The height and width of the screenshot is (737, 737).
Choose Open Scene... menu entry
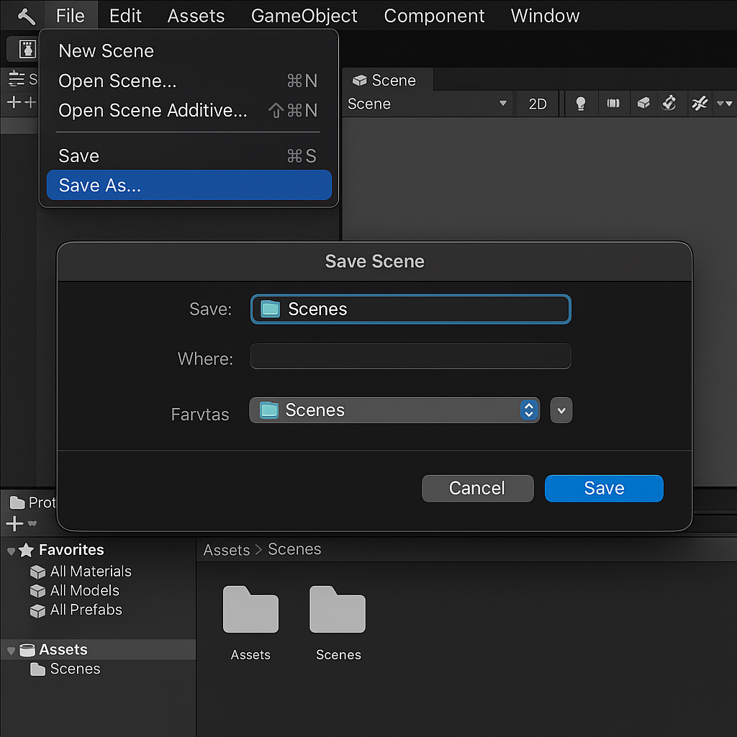pos(188,81)
